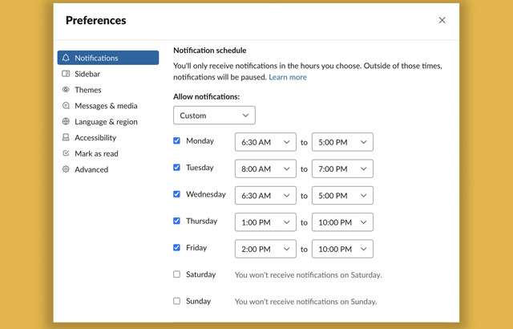Change Friday's 2:00 PM start time
Screen dimensions: 513x329
click(x=265, y=249)
